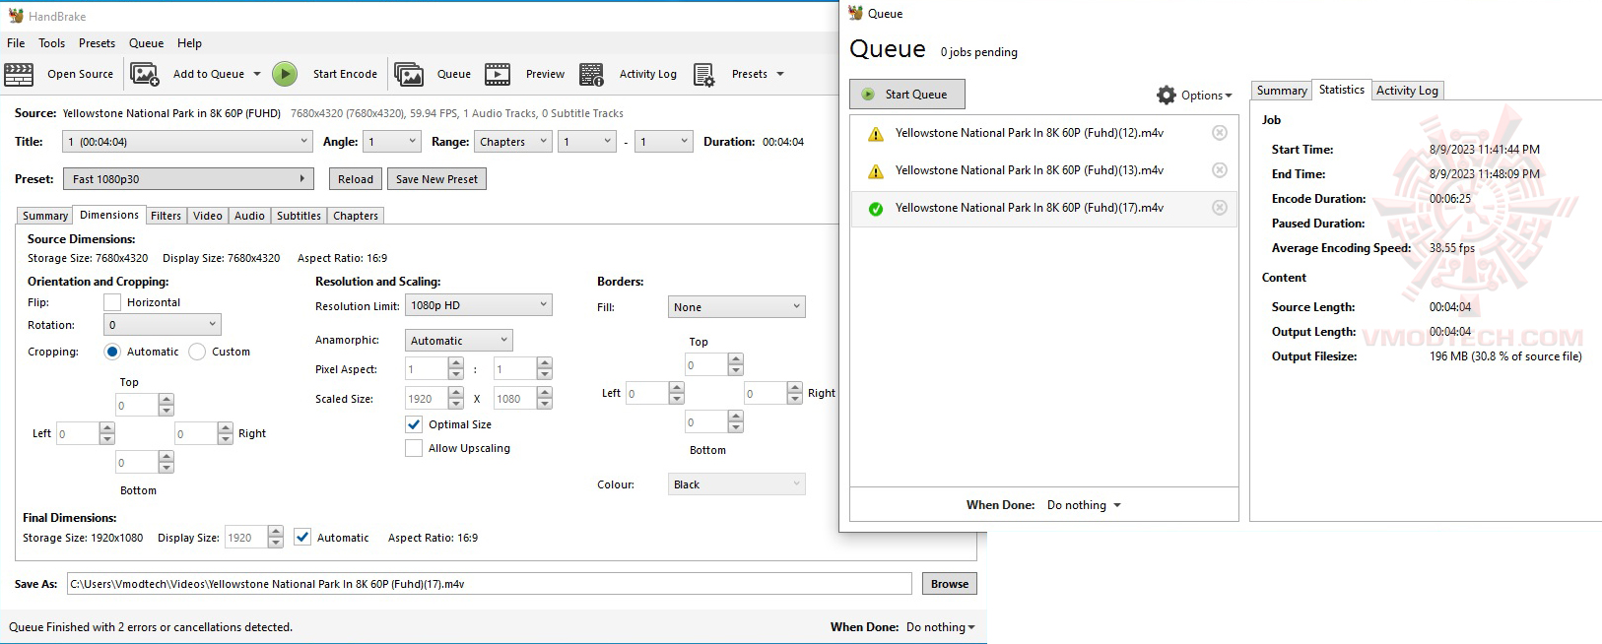
Task: Click the Queue icon in main toolbar
Action: coord(409,74)
